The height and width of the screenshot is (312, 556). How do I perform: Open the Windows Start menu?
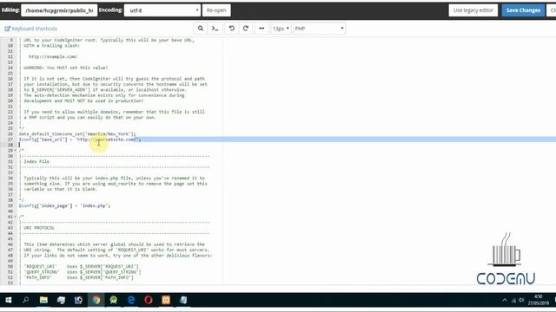coord(9,300)
